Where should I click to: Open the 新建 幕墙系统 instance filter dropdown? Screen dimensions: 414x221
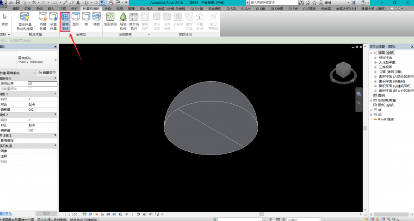(33, 73)
